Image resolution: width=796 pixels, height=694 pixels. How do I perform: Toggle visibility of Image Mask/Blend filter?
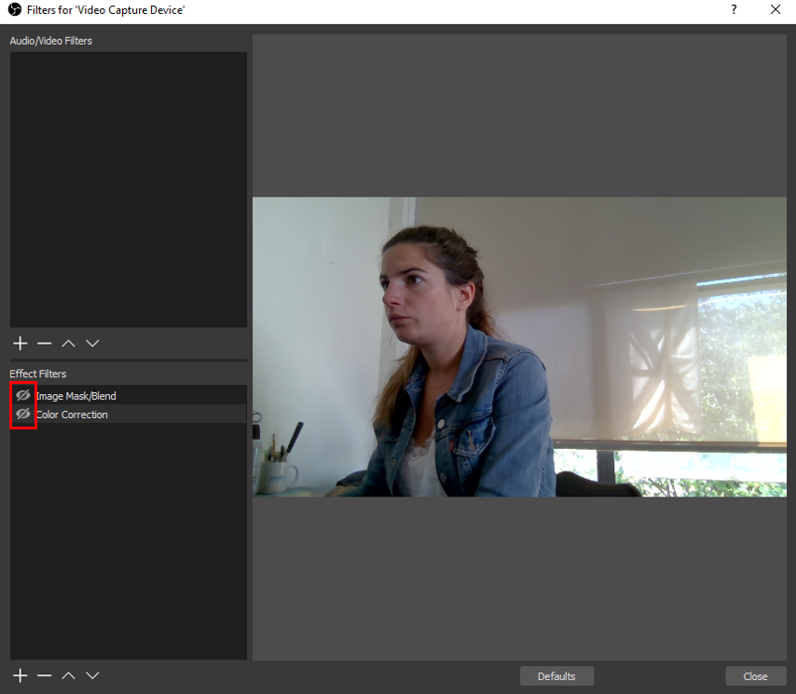point(23,395)
